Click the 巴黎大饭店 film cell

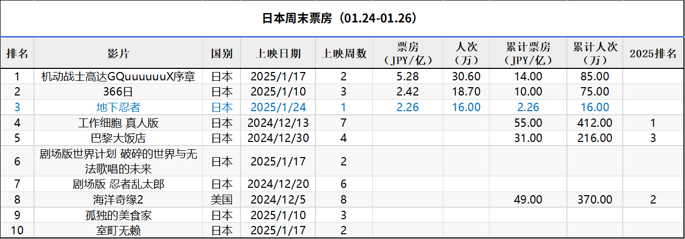118,138
